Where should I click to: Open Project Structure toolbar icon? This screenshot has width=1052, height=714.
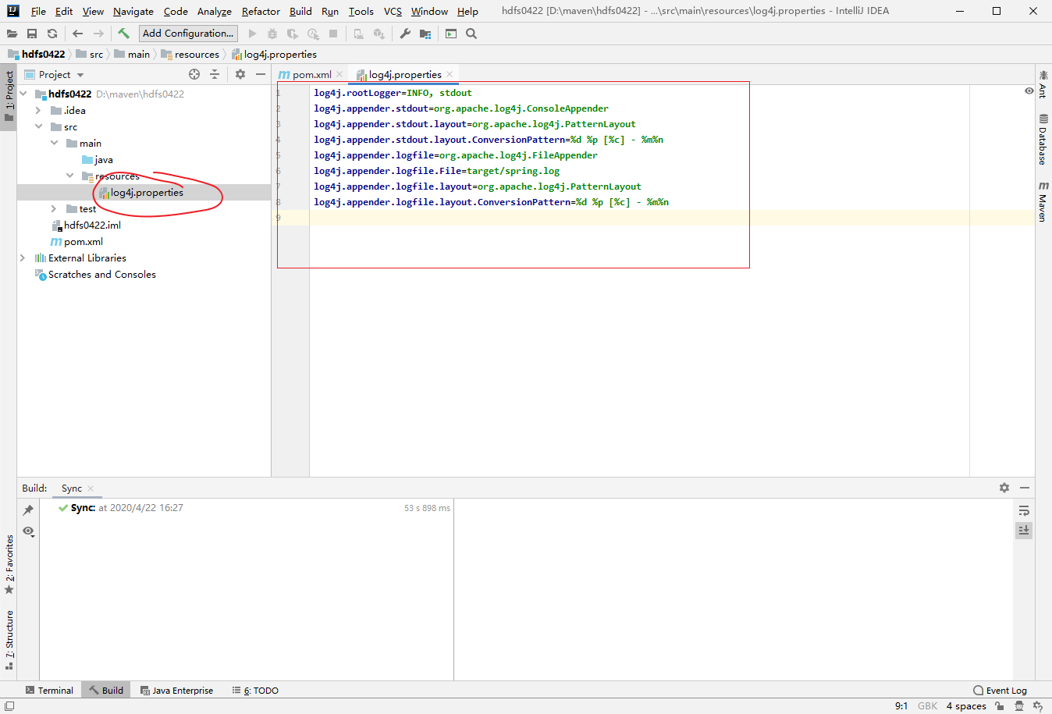pyautogui.click(x=425, y=34)
